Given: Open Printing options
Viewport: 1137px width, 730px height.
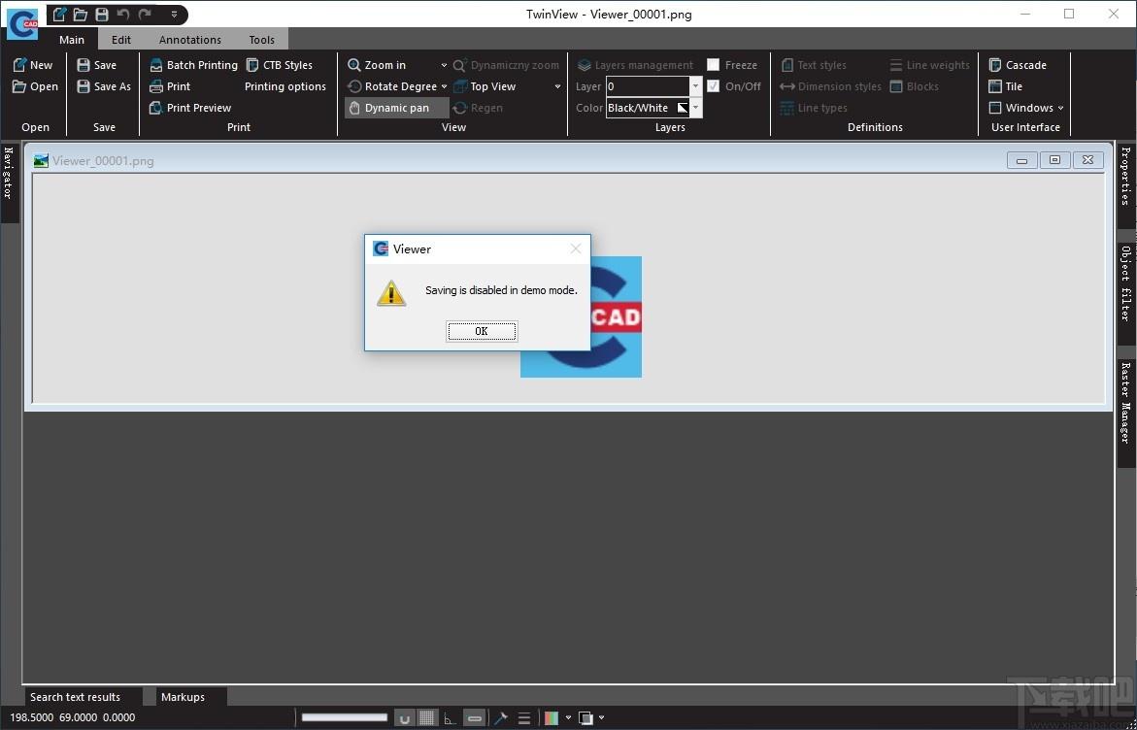Looking at the screenshot, I should tap(284, 86).
